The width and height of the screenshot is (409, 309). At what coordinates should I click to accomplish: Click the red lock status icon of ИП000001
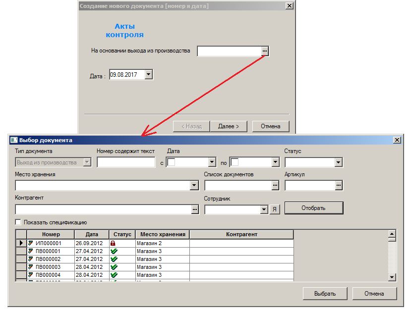[x=113, y=243]
